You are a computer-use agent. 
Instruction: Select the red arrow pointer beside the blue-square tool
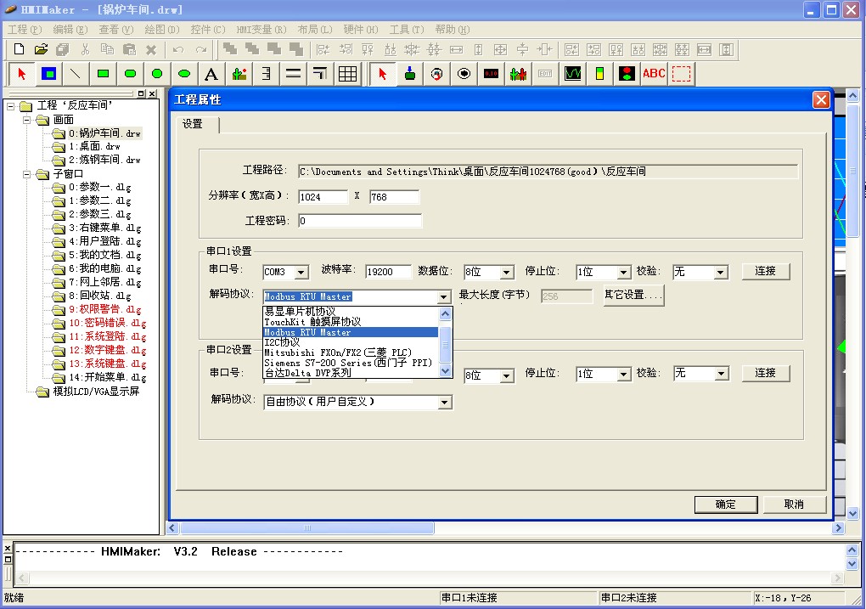coord(22,74)
